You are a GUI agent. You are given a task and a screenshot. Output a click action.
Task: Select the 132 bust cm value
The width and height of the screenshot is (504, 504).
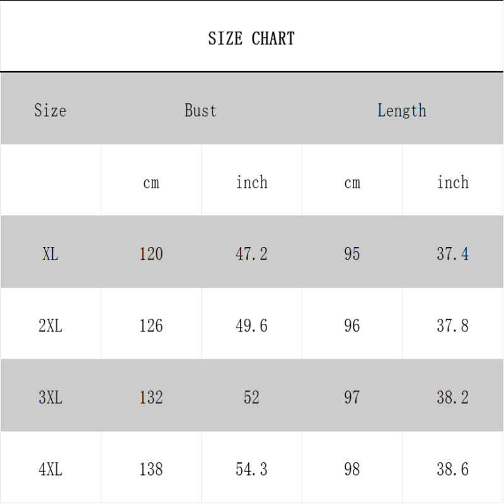point(151,398)
